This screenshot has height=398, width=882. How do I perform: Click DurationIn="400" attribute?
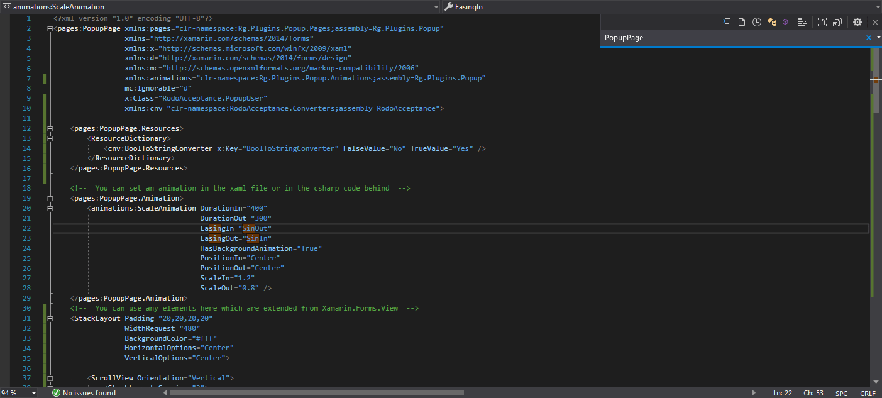coord(234,208)
